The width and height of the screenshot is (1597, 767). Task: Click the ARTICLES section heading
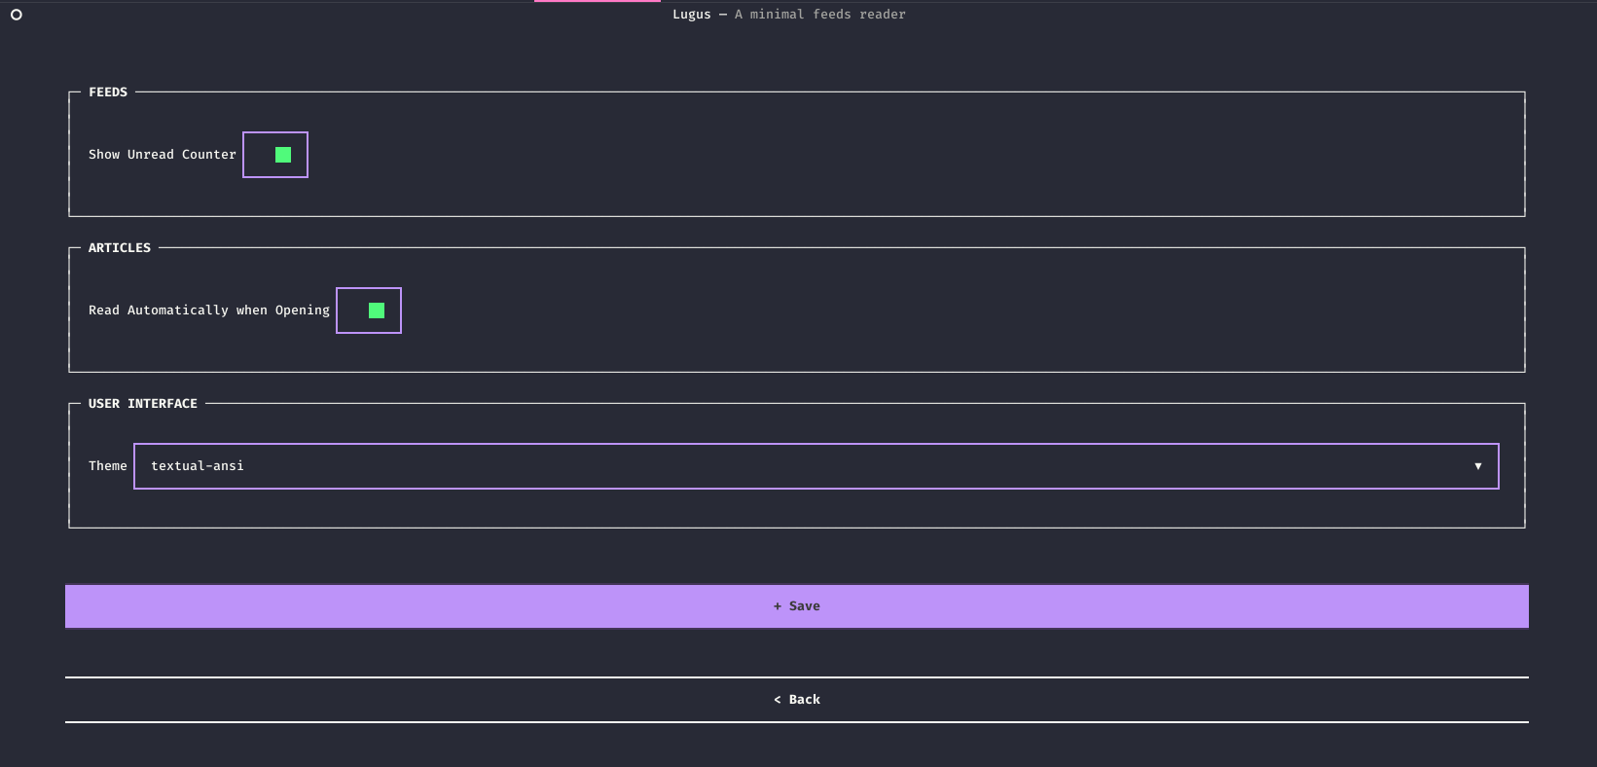120,248
